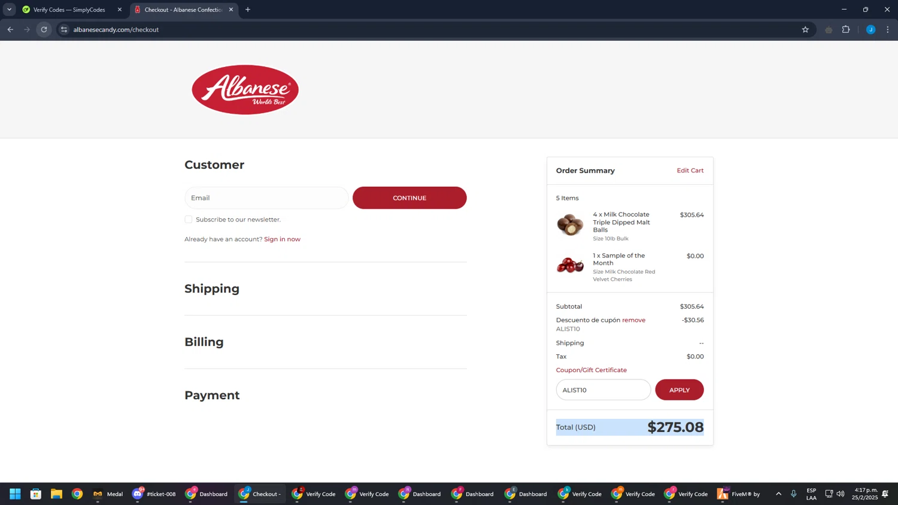898x505 pixels.
Task: Reload the checkout page
Action: coord(44,29)
